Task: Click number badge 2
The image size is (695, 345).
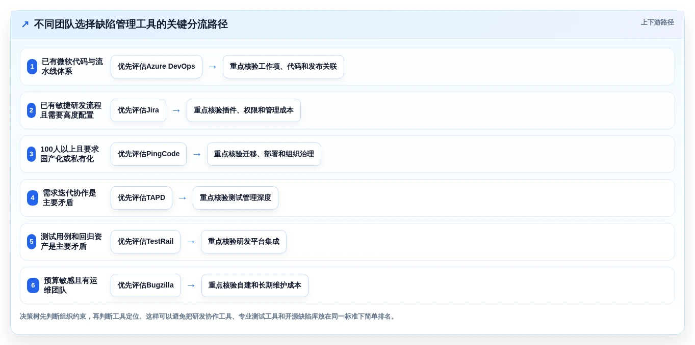Action: (x=32, y=110)
